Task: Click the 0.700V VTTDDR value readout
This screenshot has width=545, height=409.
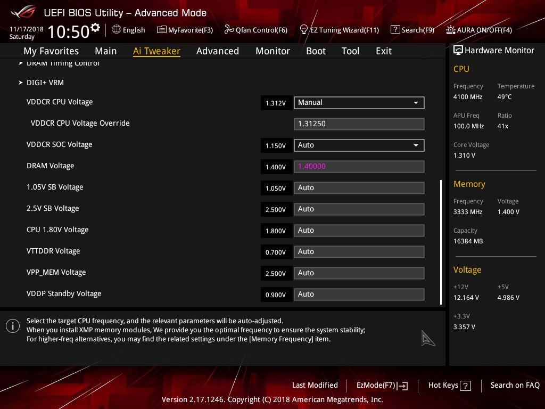Action: pyautogui.click(x=276, y=252)
